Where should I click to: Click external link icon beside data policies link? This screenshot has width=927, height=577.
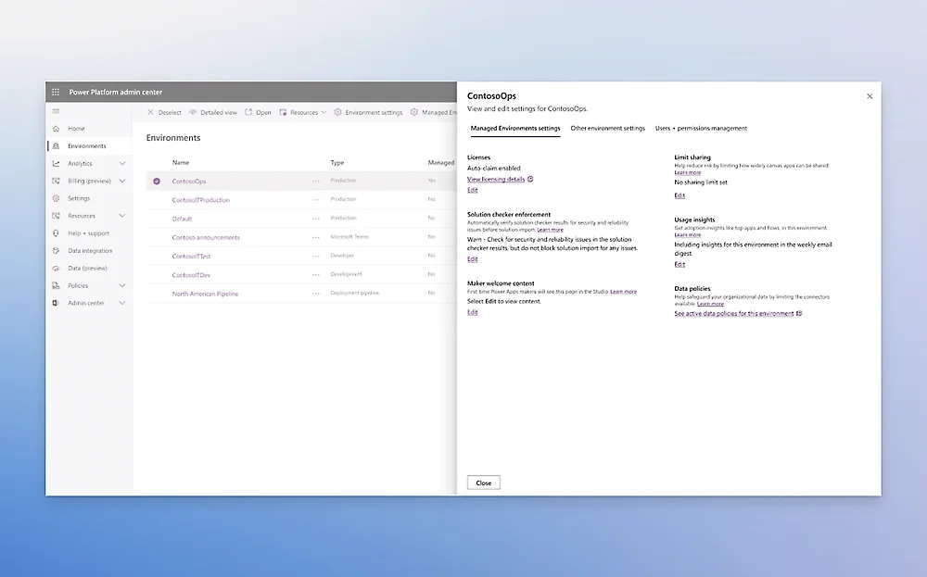[799, 314]
